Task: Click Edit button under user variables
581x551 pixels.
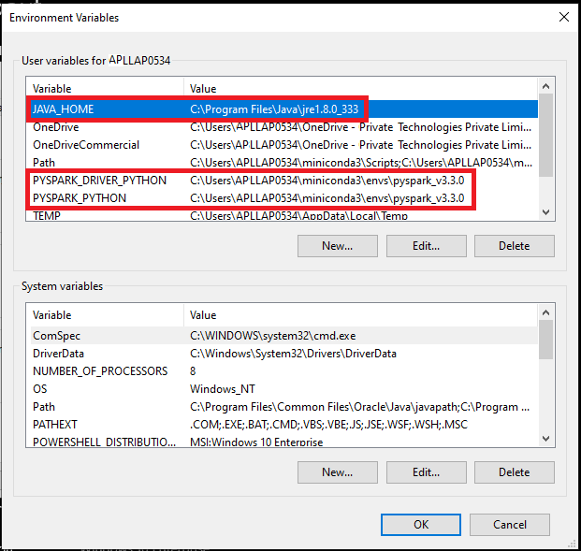Action: 426,246
